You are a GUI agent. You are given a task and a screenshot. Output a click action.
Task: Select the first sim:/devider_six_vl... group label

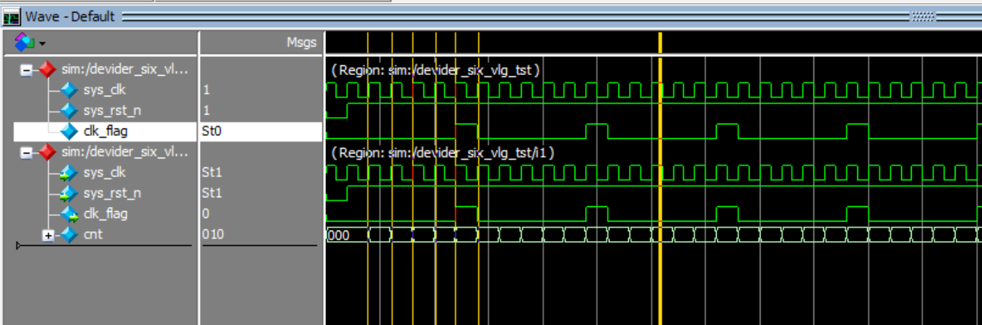[125, 69]
